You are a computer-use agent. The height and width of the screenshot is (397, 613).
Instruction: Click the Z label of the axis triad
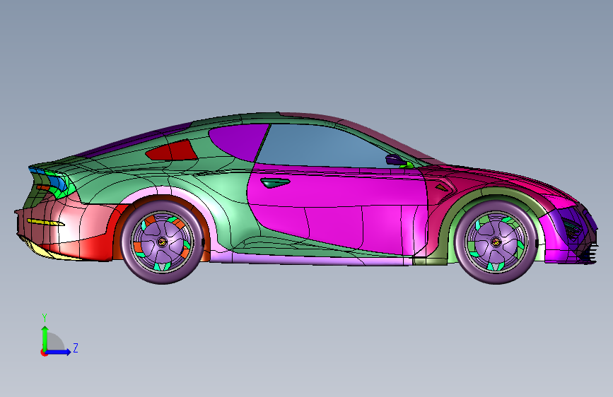click(x=76, y=348)
